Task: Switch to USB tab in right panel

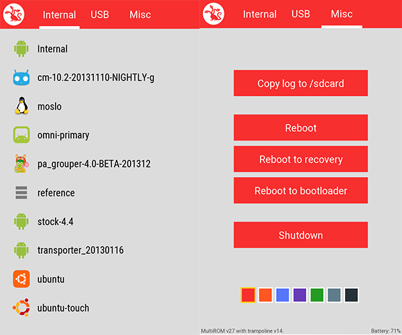Action: (301, 14)
